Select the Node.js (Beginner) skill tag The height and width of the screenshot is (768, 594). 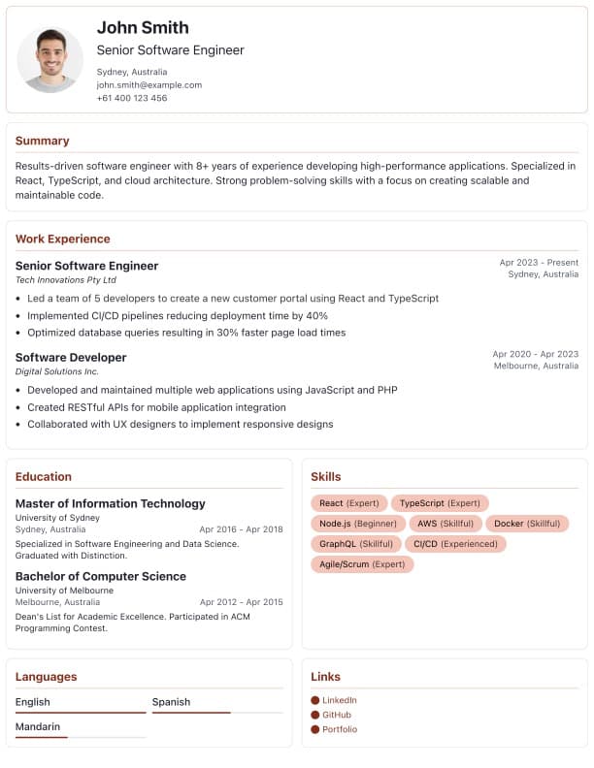click(358, 524)
